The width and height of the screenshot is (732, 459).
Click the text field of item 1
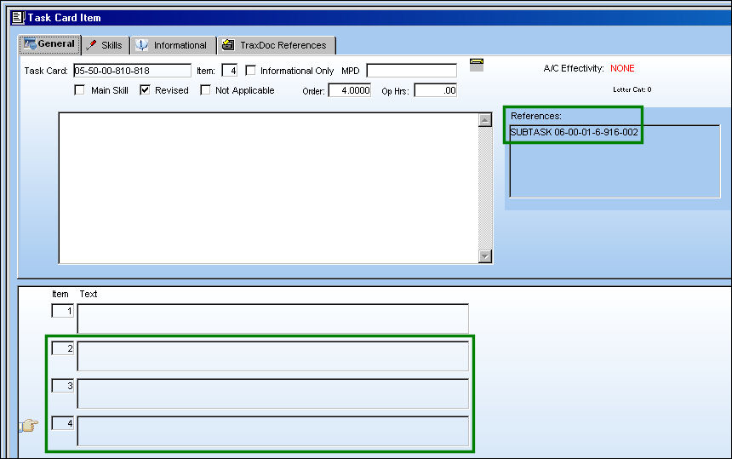click(x=272, y=318)
